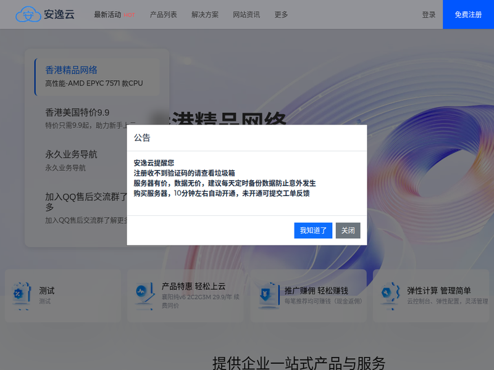The height and width of the screenshot is (370, 494).
Task: Click the 推广赚佣 轻松赚钱 card icon
Action: point(268,295)
